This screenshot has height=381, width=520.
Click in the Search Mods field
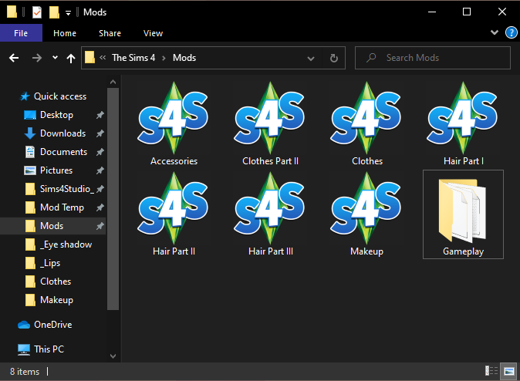(x=433, y=58)
